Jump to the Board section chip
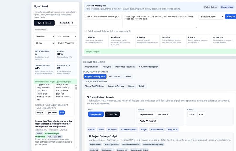 (x=101, y=129)
